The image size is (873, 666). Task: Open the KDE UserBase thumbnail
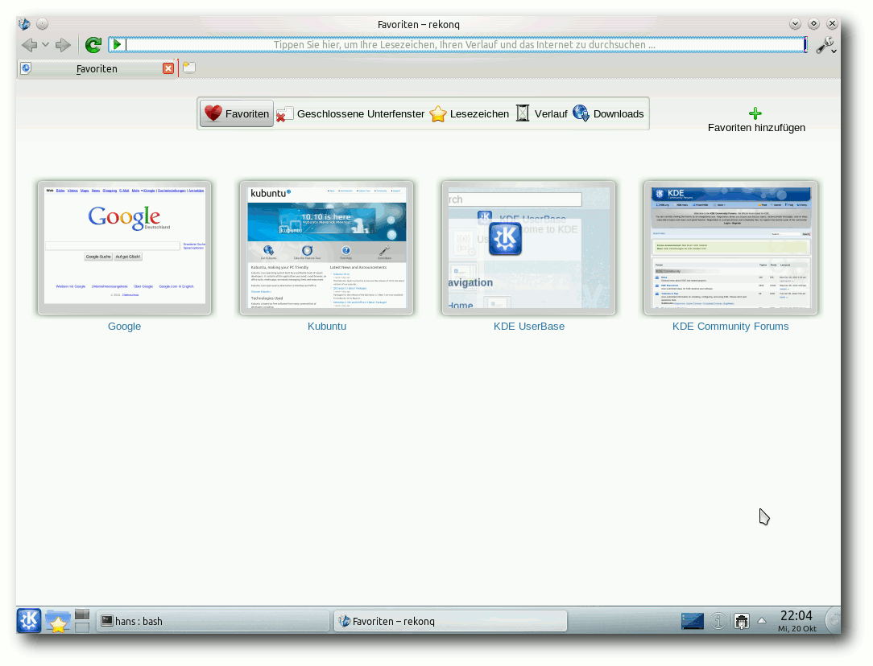click(x=529, y=248)
